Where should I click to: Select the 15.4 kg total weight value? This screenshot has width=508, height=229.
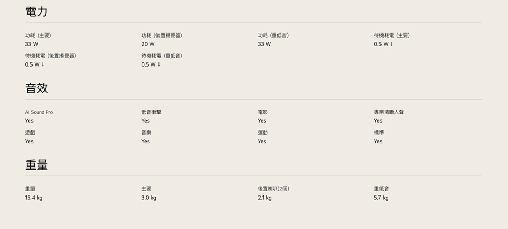[x=34, y=198]
